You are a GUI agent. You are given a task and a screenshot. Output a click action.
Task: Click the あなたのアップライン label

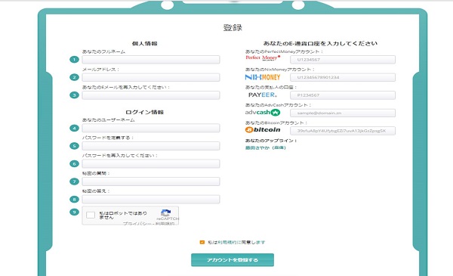[x=271, y=141]
